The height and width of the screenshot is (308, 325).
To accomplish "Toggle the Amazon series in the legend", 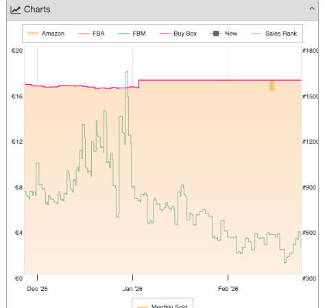I will pos(46,34).
